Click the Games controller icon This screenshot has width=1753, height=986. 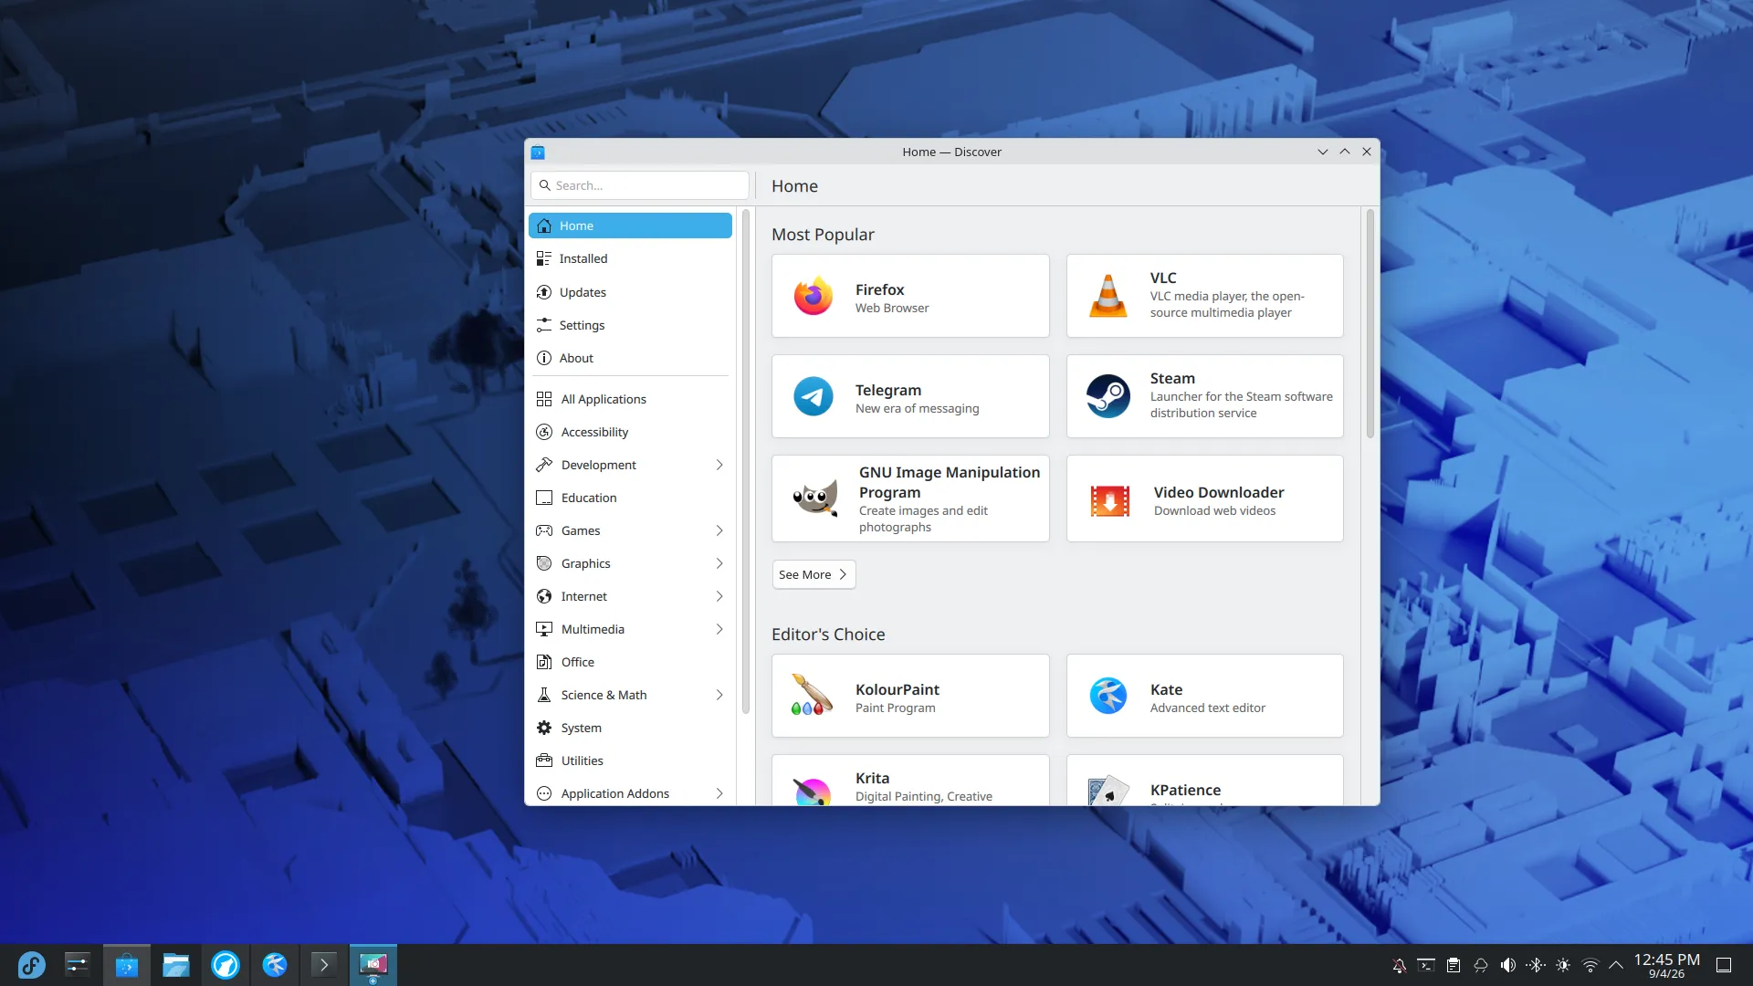coord(544,530)
